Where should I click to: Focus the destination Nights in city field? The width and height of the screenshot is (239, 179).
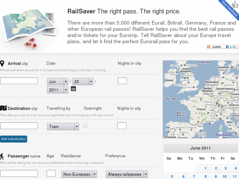122,126
